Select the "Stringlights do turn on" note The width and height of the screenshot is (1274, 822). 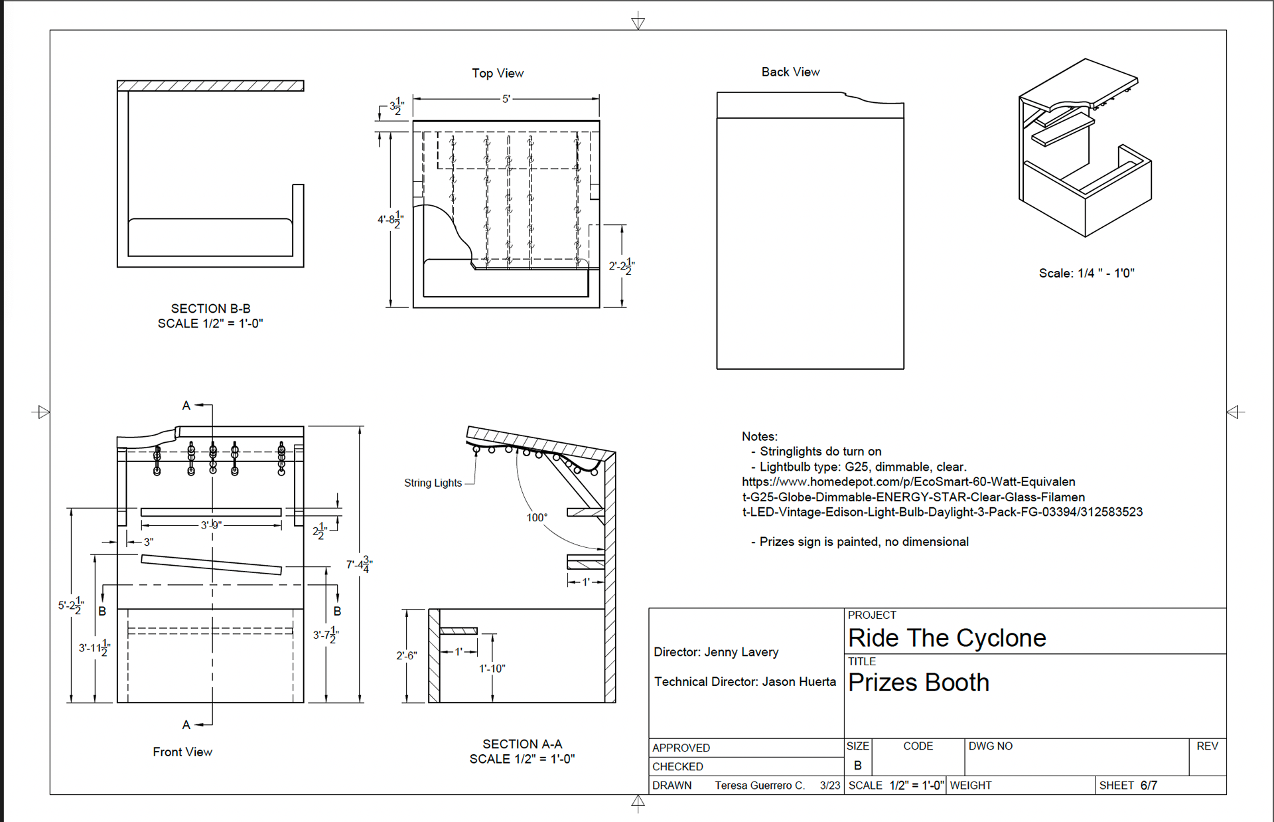(x=821, y=452)
